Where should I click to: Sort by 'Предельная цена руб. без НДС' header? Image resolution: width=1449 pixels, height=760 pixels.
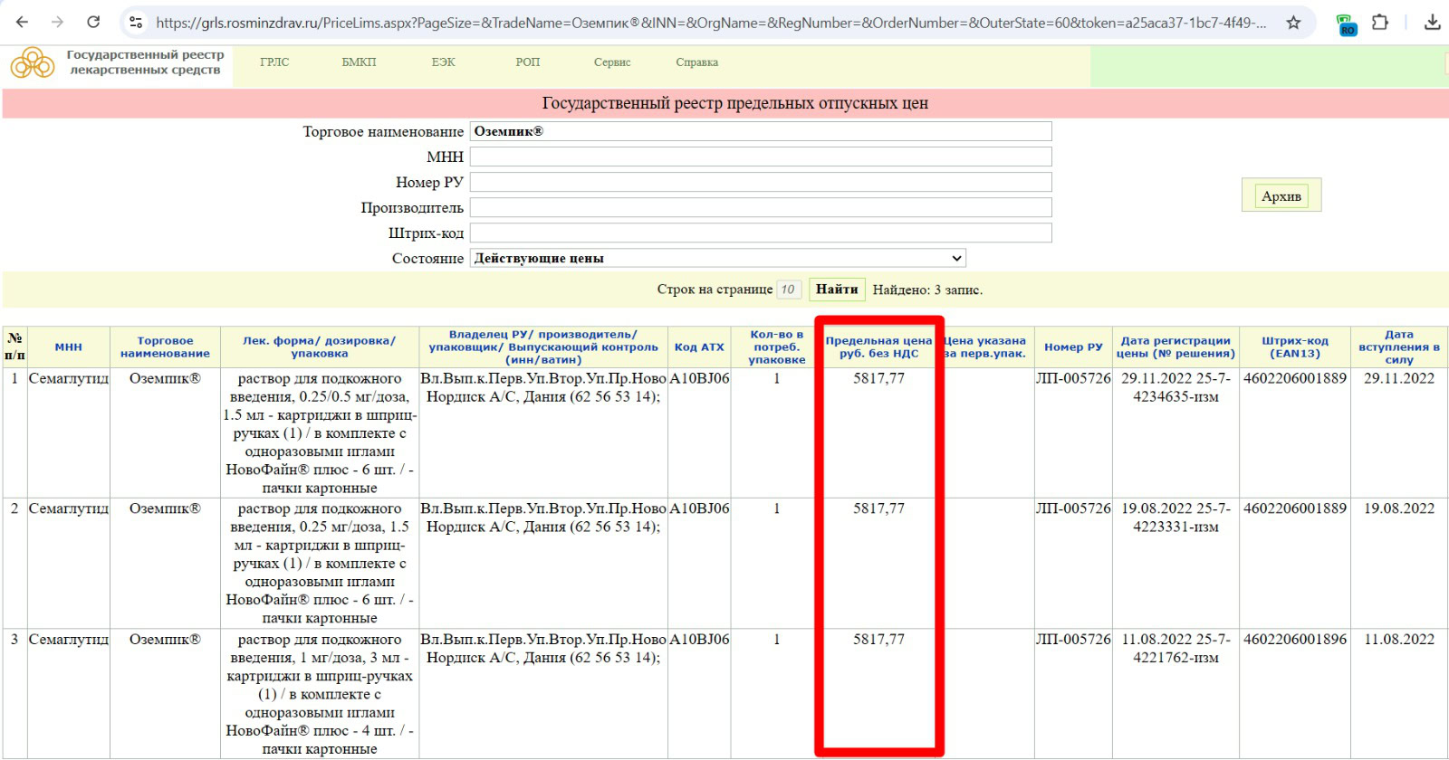(878, 347)
